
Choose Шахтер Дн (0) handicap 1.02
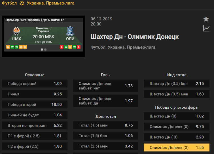(177, 116)
